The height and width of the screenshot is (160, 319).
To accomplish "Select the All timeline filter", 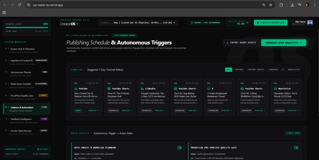I will pyautogui.click(x=228, y=69).
